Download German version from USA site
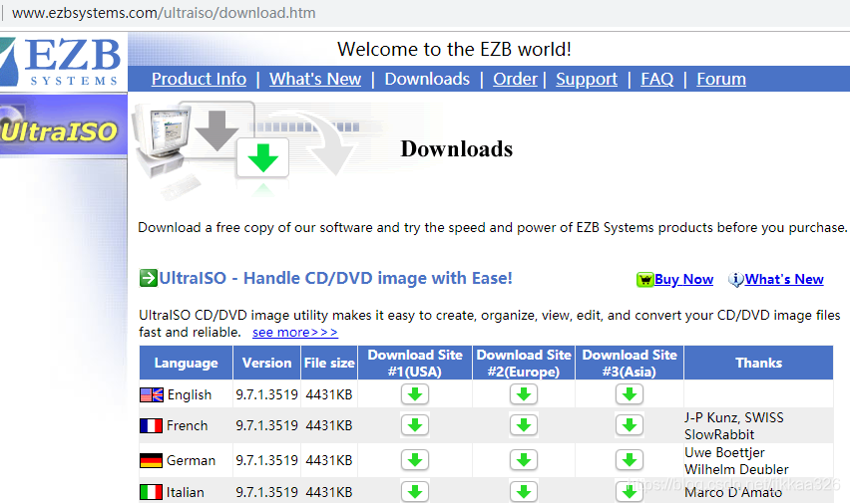The height and width of the screenshot is (503, 850). click(x=415, y=460)
